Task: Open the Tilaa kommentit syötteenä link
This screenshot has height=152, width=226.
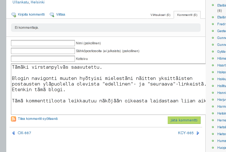Action: pyautogui.click(x=38, y=119)
